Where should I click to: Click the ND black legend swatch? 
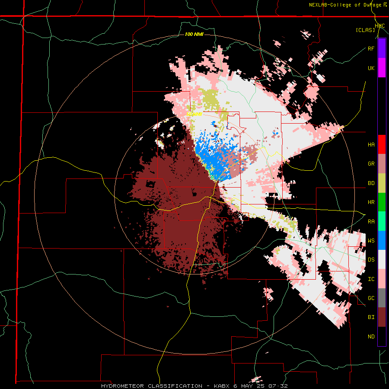click(x=382, y=336)
